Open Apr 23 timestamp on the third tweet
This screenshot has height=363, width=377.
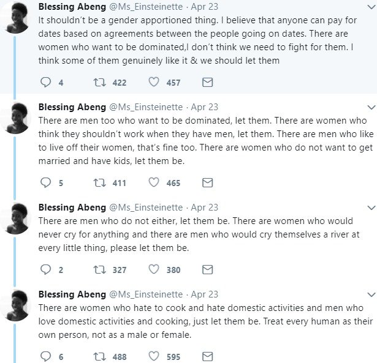point(205,208)
